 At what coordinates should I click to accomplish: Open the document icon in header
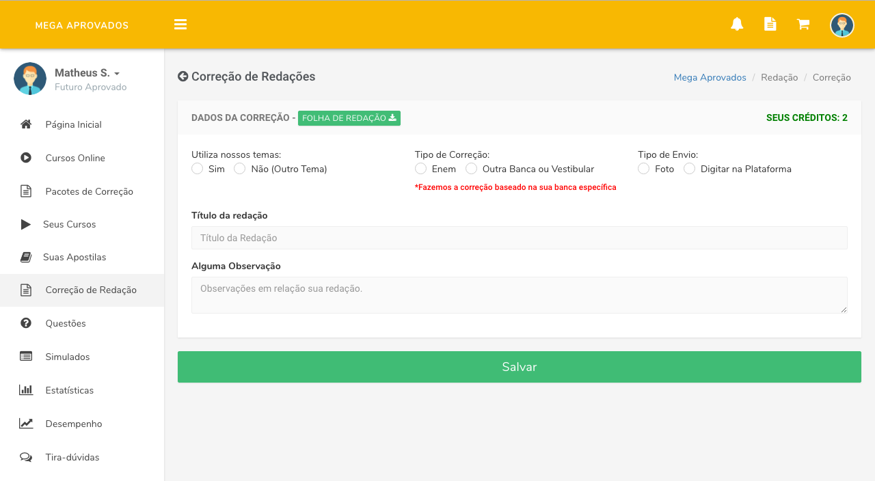pos(770,24)
